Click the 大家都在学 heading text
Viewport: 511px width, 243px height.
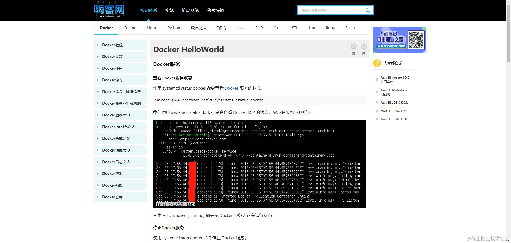[x=393, y=63]
